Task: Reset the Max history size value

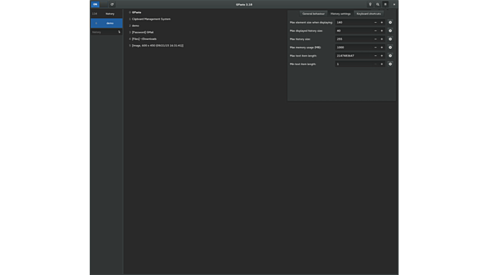Action: pyautogui.click(x=390, y=39)
